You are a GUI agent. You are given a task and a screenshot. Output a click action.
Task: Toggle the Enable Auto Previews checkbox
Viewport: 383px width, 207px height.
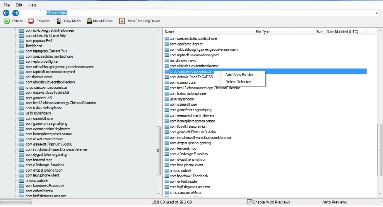[x=249, y=202]
